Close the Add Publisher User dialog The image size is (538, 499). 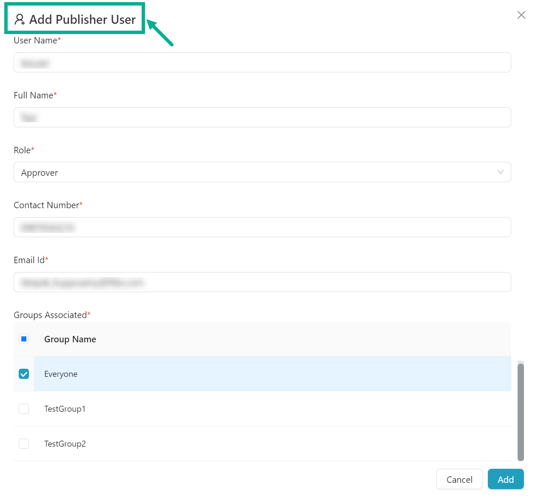(521, 15)
